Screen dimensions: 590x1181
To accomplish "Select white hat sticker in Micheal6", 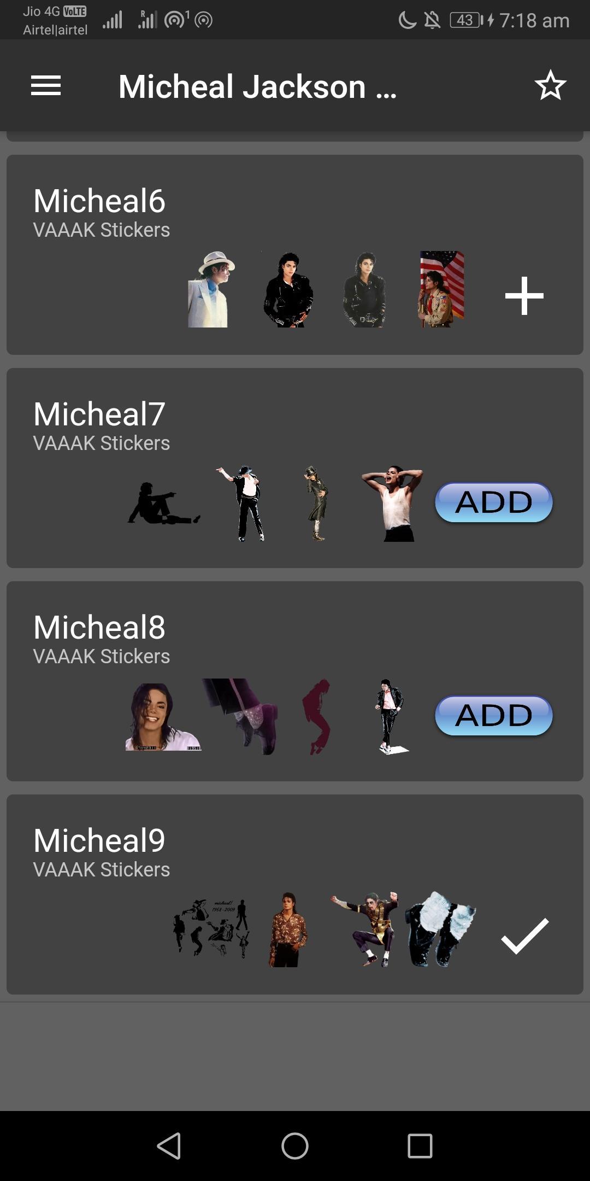I will pyautogui.click(x=211, y=289).
